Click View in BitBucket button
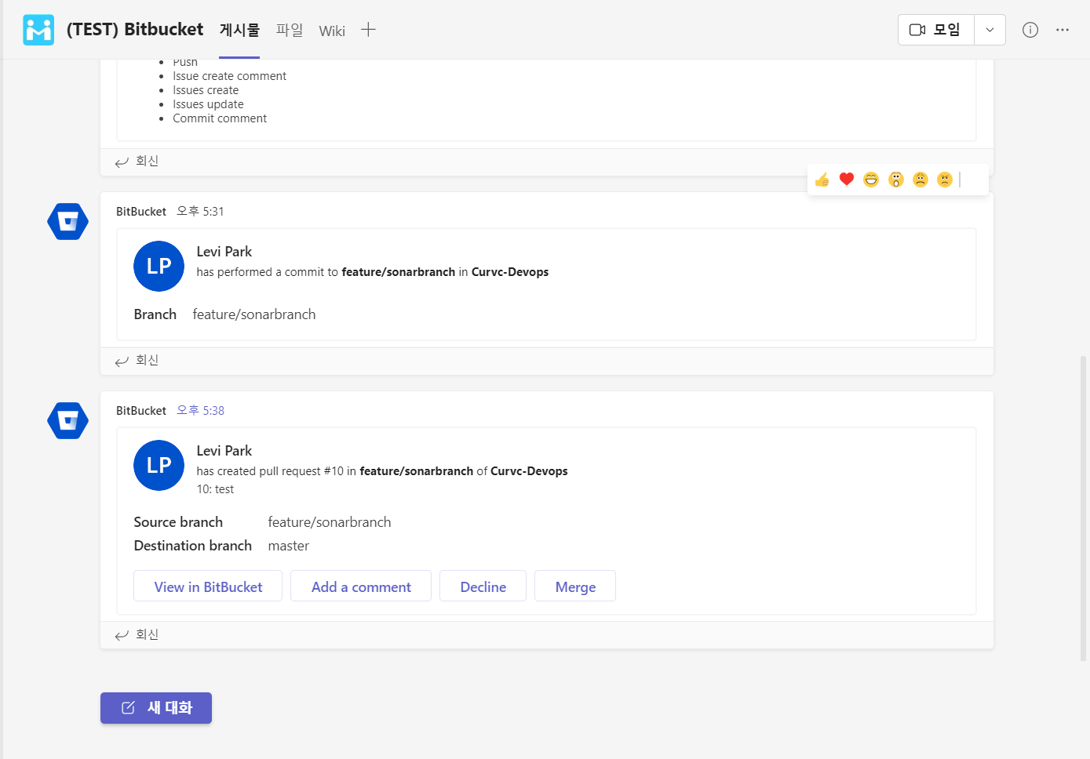Viewport: 1090px width, 759px height. (x=208, y=586)
